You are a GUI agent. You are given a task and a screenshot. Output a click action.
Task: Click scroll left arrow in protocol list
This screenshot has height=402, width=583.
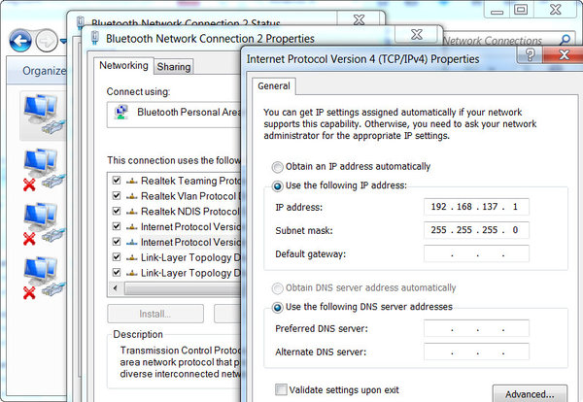[x=116, y=288]
